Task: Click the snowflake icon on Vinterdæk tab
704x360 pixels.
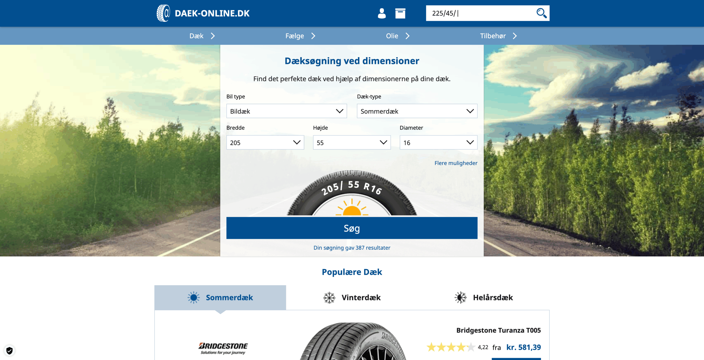Action: (329, 297)
